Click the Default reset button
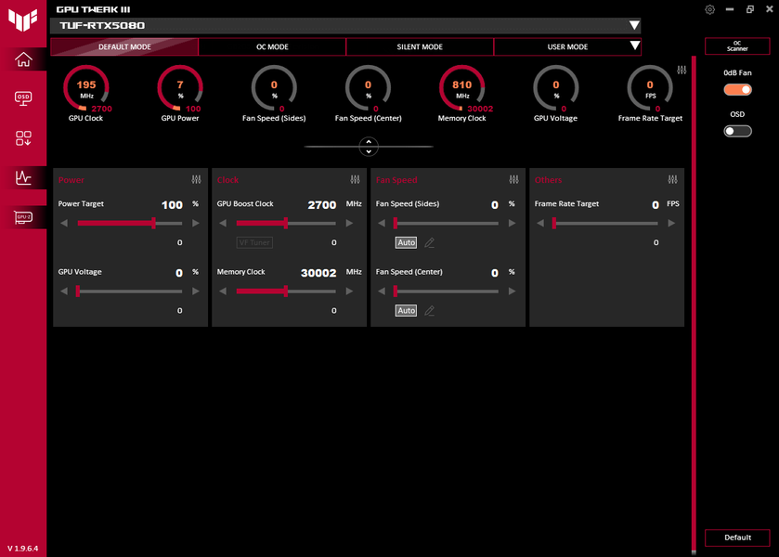779x557 pixels. 737,538
